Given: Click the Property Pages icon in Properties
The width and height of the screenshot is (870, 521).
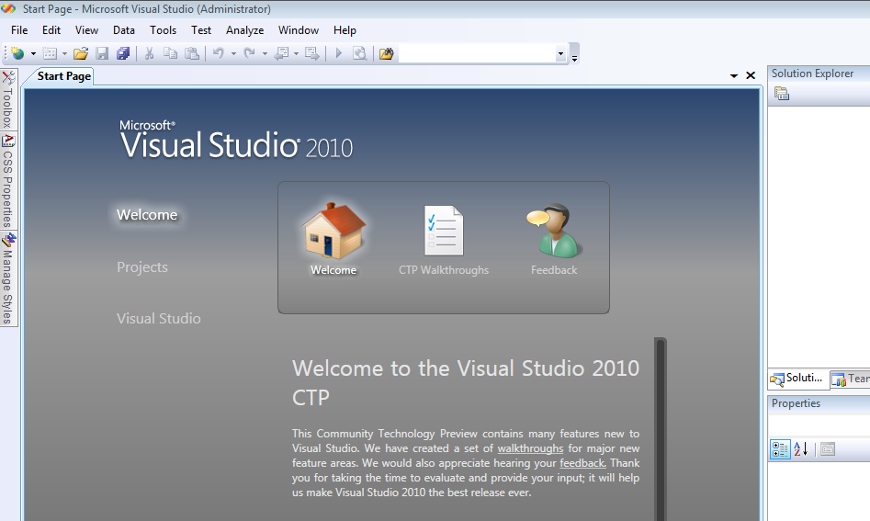Looking at the screenshot, I should point(827,449).
